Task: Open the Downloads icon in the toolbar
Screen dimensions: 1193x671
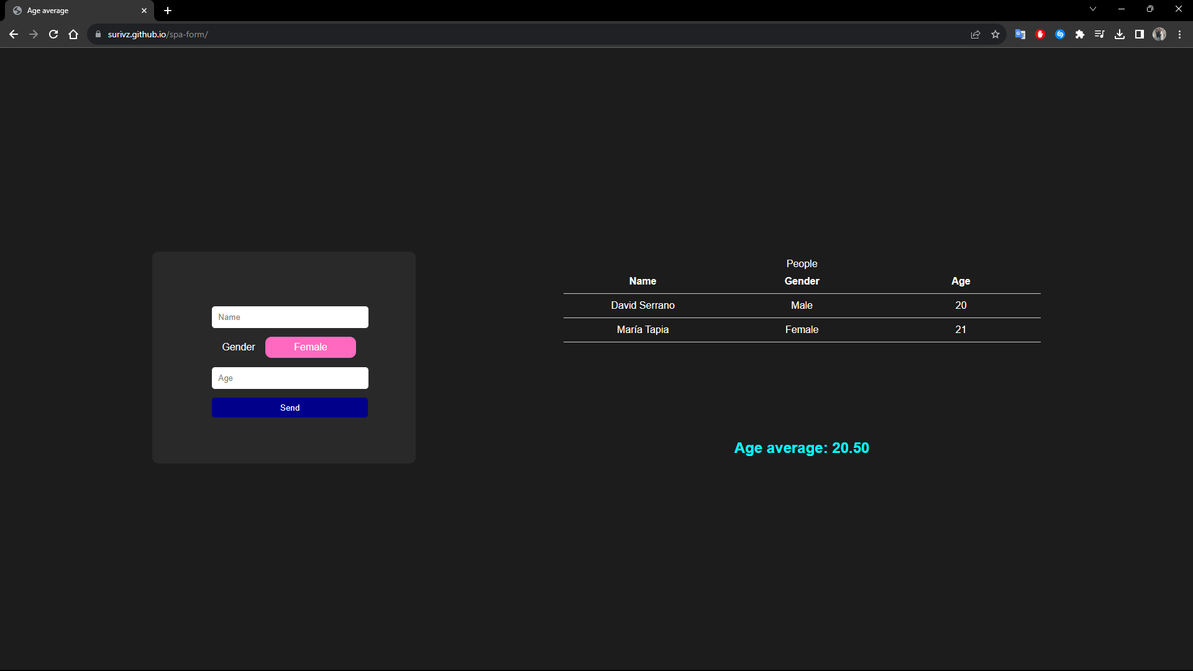Action: click(1120, 34)
